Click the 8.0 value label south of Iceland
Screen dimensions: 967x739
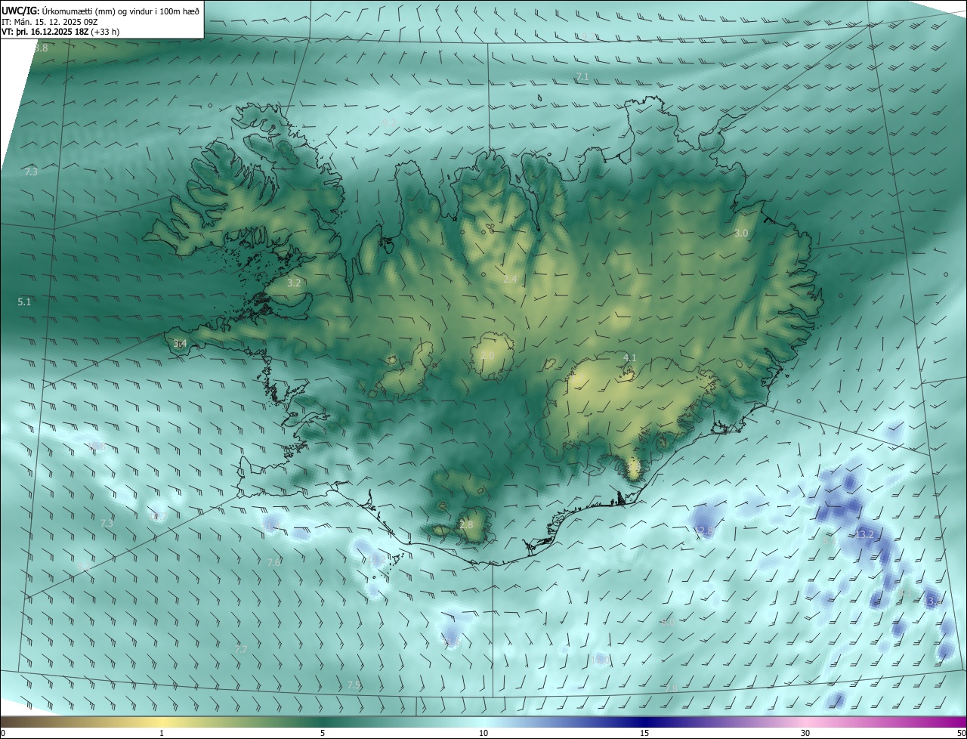[667, 622]
